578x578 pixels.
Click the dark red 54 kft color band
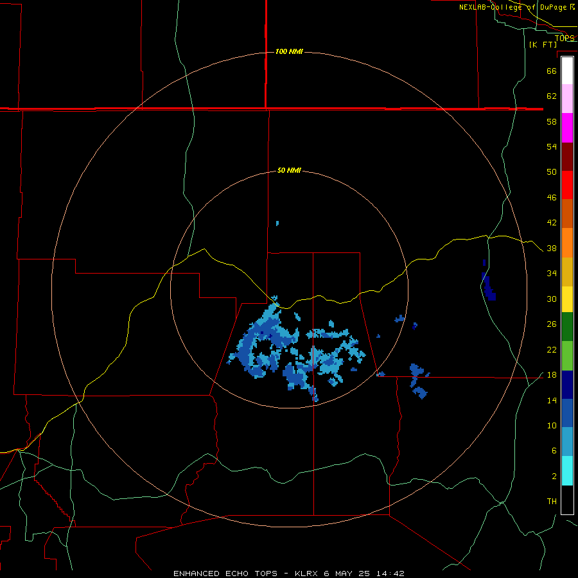(567, 157)
